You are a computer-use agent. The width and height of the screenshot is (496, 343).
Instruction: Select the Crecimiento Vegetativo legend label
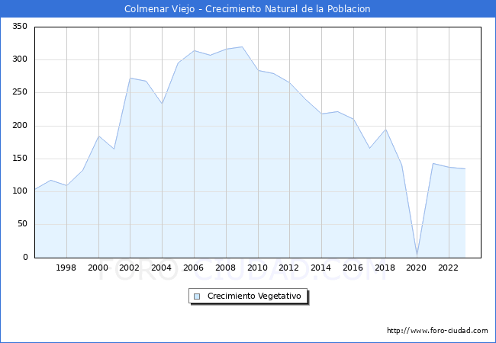point(254,296)
